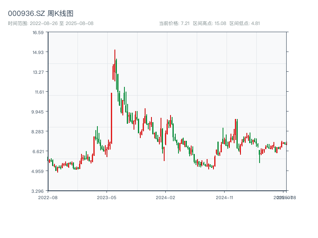Click y-axis value 16.59
318x238 pixels.
[x=38, y=33]
